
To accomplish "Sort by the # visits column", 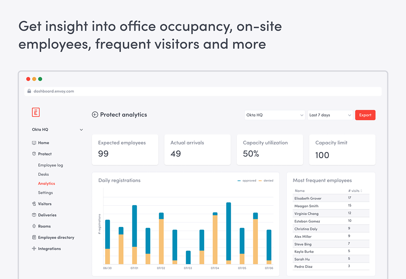I will coord(355,191).
